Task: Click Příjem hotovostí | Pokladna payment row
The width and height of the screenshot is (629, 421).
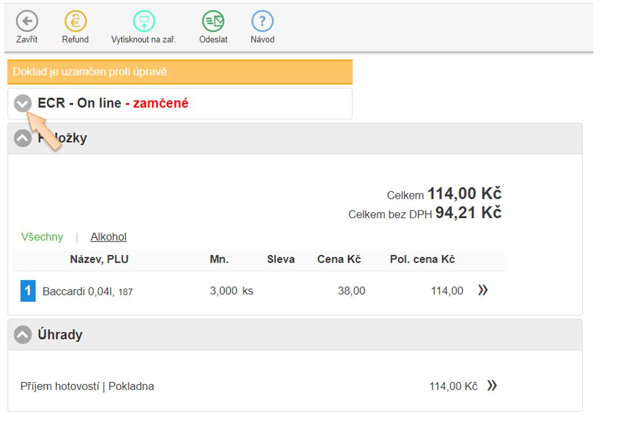Action: pyautogui.click(x=88, y=387)
